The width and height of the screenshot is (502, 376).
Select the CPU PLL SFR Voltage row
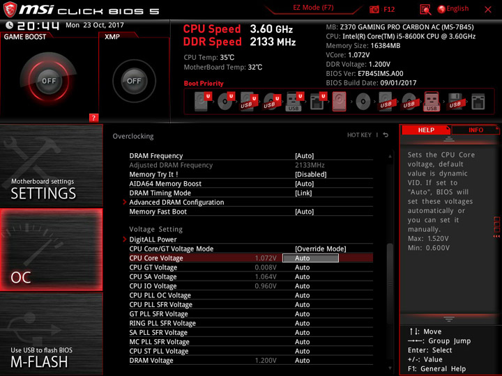click(251, 304)
